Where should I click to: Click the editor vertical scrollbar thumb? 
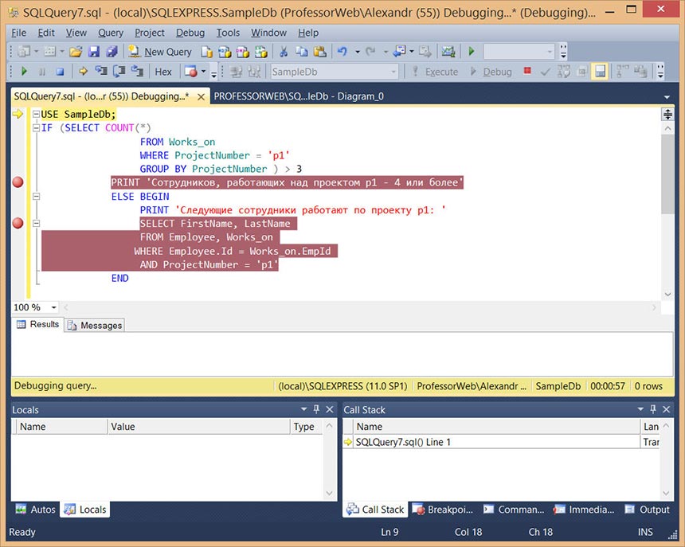click(x=667, y=174)
